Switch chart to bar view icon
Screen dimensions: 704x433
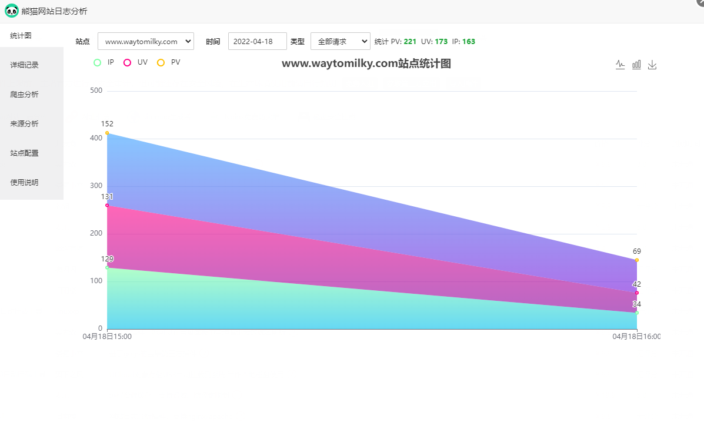point(636,65)
